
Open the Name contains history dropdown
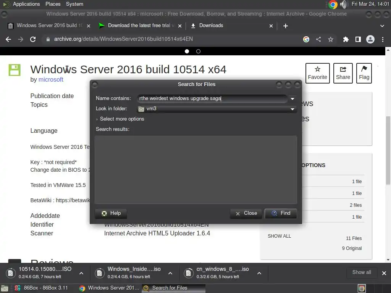(292, 99)
